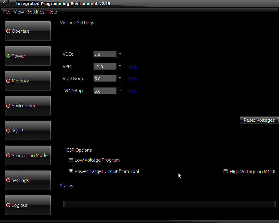
Task: Click the green indicator on Power
Action: click(x=8, y=56)
